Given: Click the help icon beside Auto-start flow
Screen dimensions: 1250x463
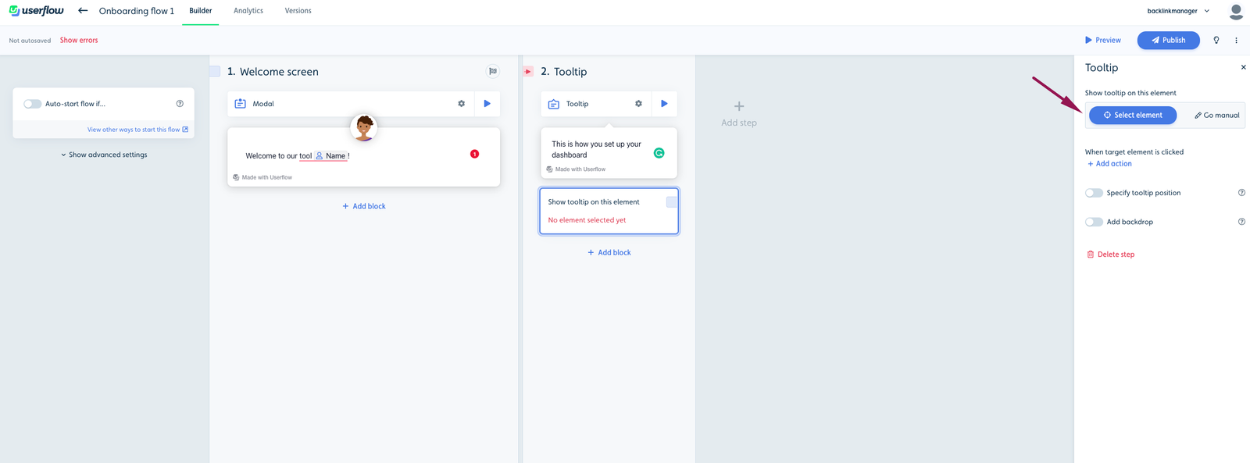Looking at the screenshot, I should 180,103.
